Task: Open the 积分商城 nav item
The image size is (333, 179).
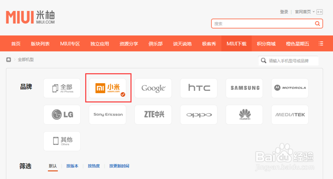Action: (266, 44)
